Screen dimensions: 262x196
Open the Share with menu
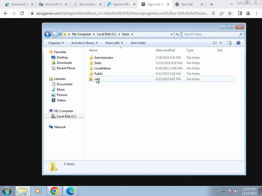coord(114,43)
